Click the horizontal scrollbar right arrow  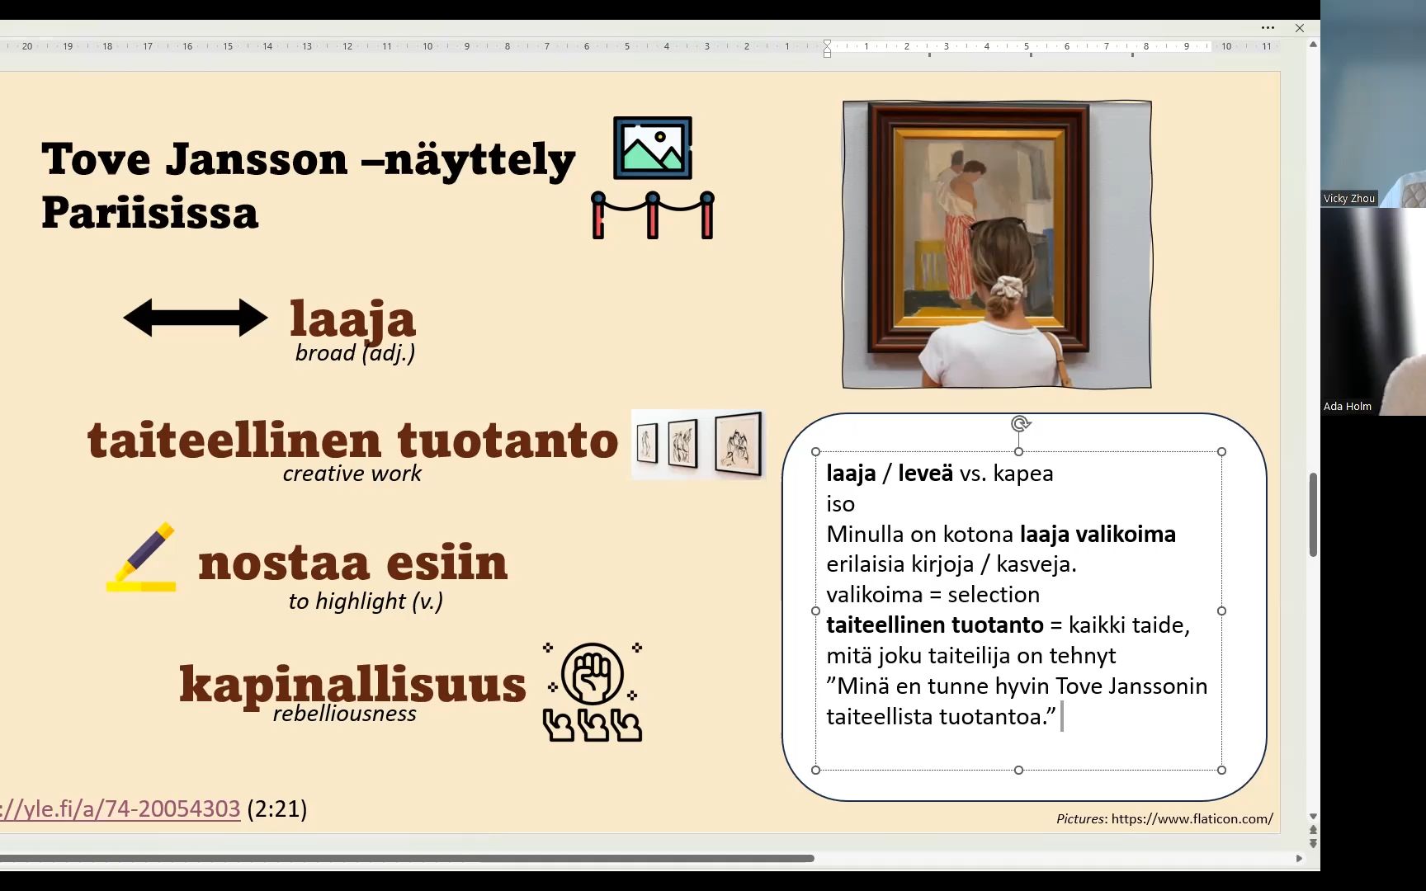(1299, 859)
